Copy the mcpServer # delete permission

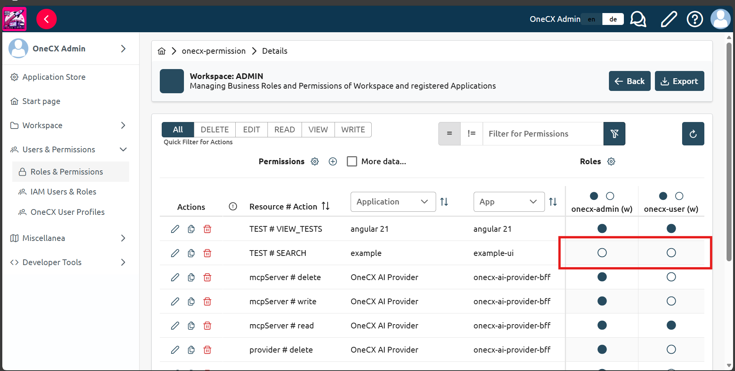click(x=191, y=277)
